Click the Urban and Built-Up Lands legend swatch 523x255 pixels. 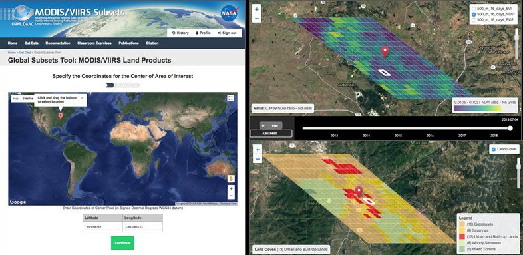[x=462, y=236]
